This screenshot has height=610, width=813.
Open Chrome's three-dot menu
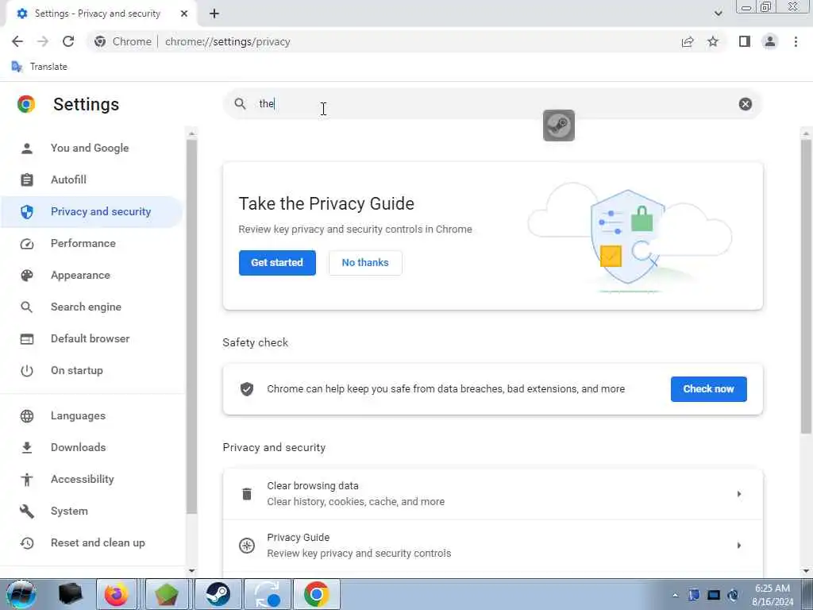click(796, 41)
